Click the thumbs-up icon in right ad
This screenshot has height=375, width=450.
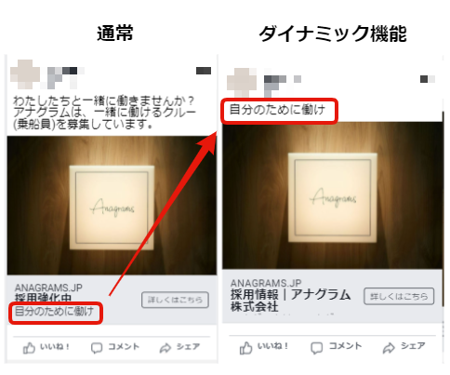[245, 348]
